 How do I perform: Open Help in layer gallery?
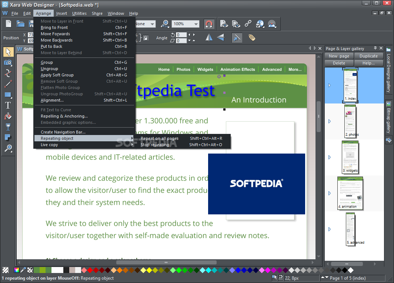point(368,63)
